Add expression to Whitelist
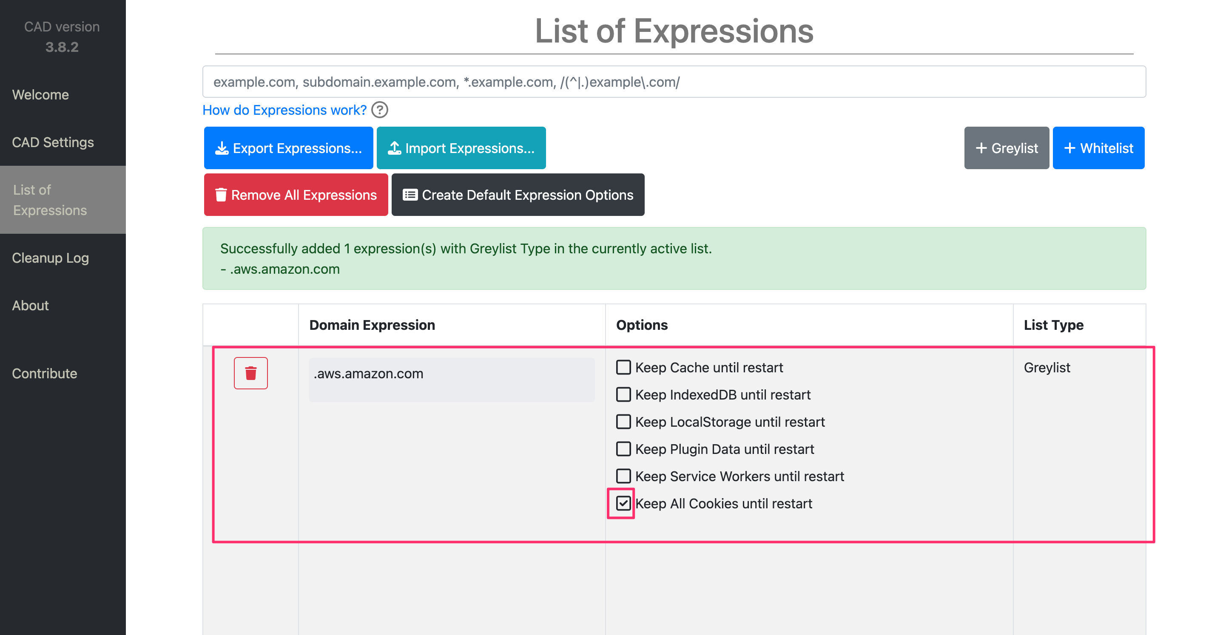 (1098, 148)
